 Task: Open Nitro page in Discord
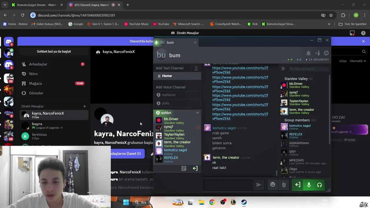[54, 74]
